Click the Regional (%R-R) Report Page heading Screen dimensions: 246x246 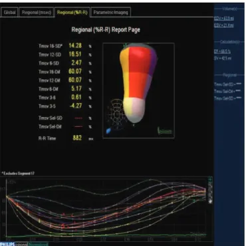(x=106, y=30)
